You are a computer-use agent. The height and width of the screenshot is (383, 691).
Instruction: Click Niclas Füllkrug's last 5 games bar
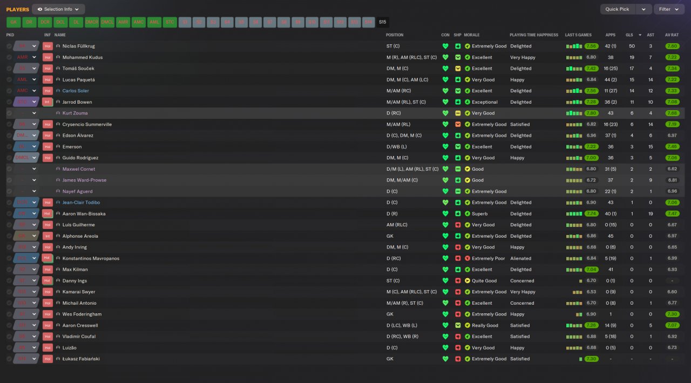tap(574, 46)
